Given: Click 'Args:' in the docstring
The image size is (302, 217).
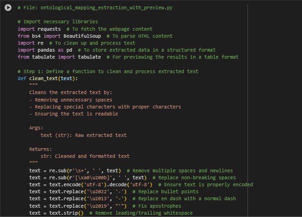Looking at the screenshot, I should [36, 128].
